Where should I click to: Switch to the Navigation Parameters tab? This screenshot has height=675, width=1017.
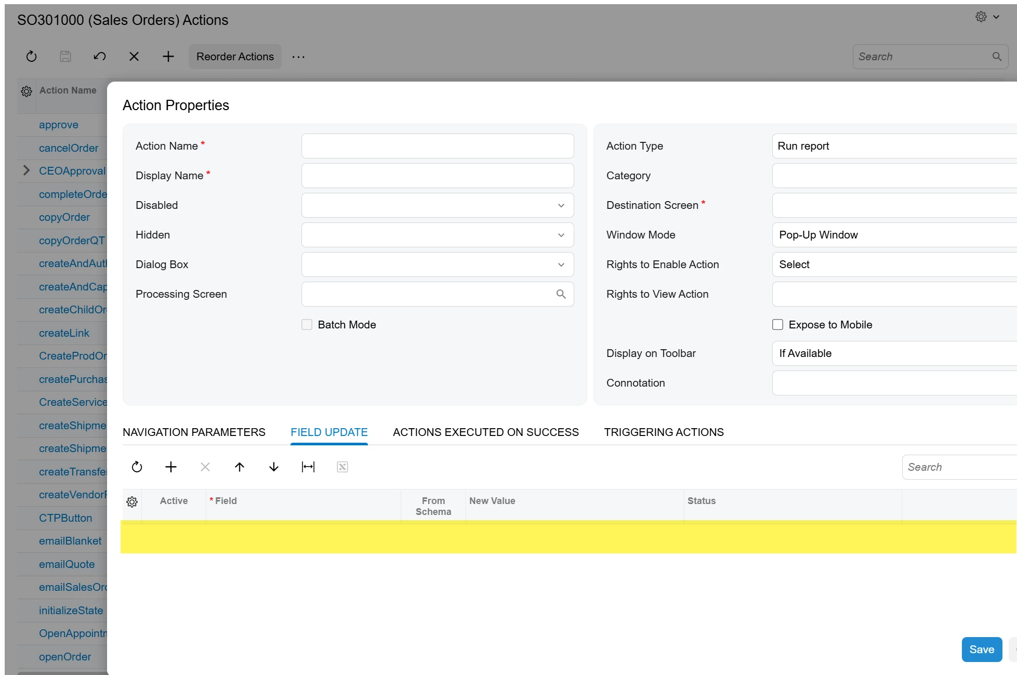194,432
